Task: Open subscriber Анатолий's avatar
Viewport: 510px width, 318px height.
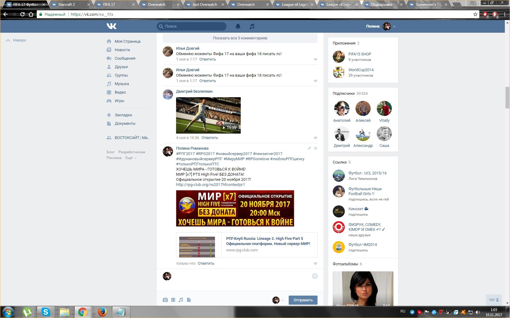Action: click(342, 108)
